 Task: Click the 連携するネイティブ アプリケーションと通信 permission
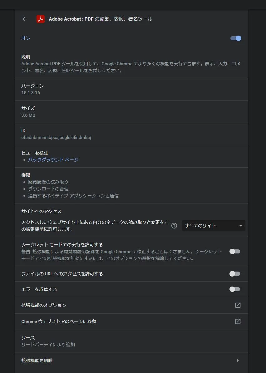point(73,195)
